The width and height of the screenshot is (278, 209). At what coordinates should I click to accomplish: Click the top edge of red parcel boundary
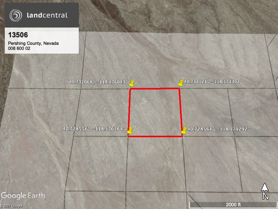click(x=154, y=89)
